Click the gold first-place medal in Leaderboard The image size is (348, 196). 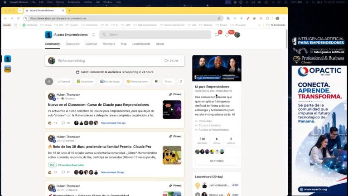click(x=198, y=185)
